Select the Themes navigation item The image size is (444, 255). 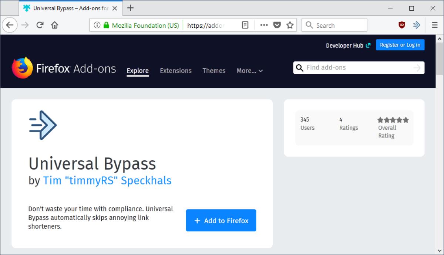(214, 71)
